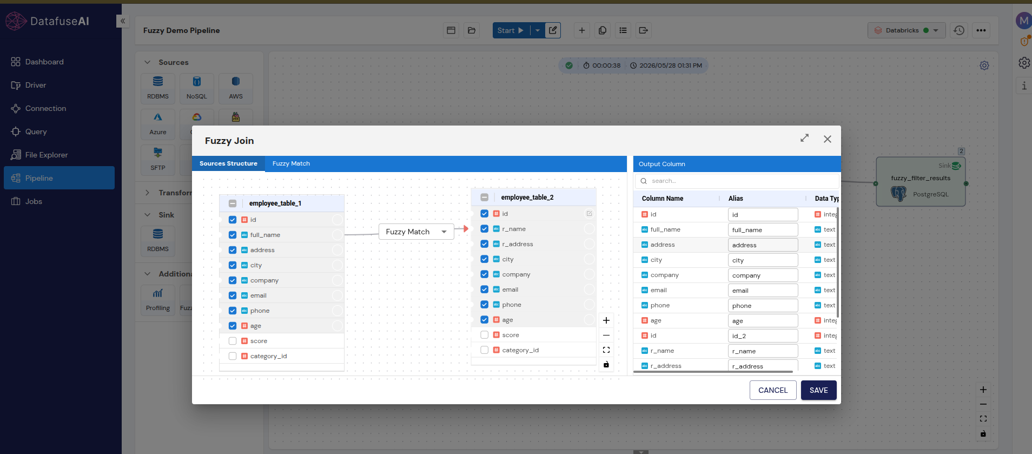Click the open folder toolbar icon
Image resolution: width=1032 pixels, height=454 pixels.
tap(472, 30)
